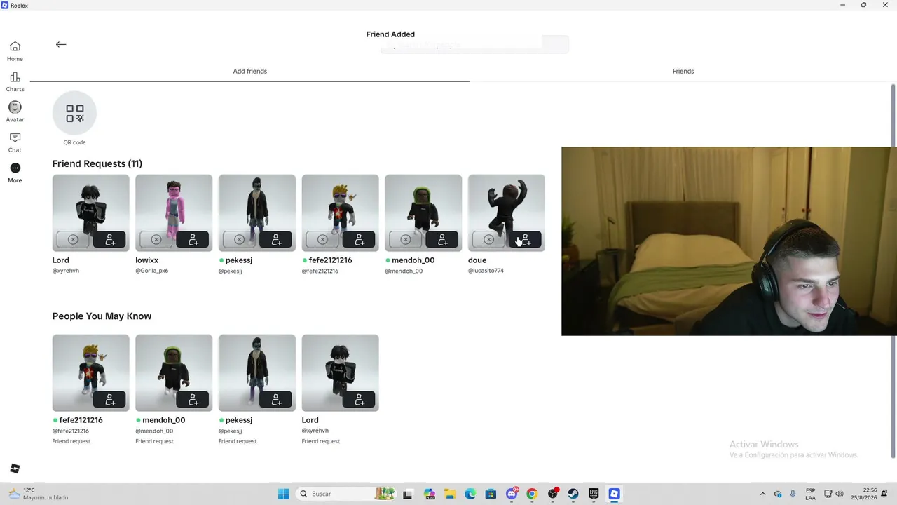The image size is (897, 505).
Task: Switch to the Friends tab
Action: coord(683,71)
